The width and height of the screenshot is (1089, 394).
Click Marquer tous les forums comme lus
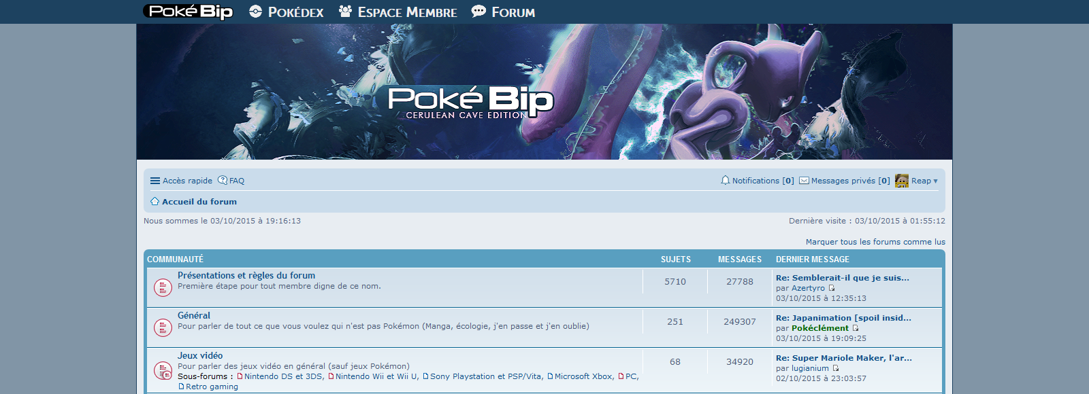[875, 242]
